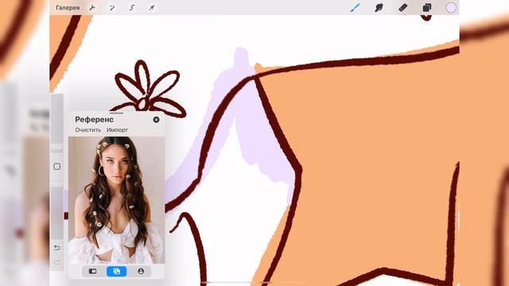509x286 pixels.
Task: Click Очистить in the reference panel
Action: point(88,129)
